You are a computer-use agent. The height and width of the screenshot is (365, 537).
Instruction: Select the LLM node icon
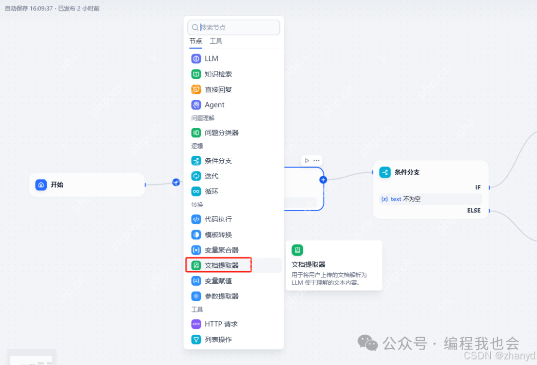point(196,59)
